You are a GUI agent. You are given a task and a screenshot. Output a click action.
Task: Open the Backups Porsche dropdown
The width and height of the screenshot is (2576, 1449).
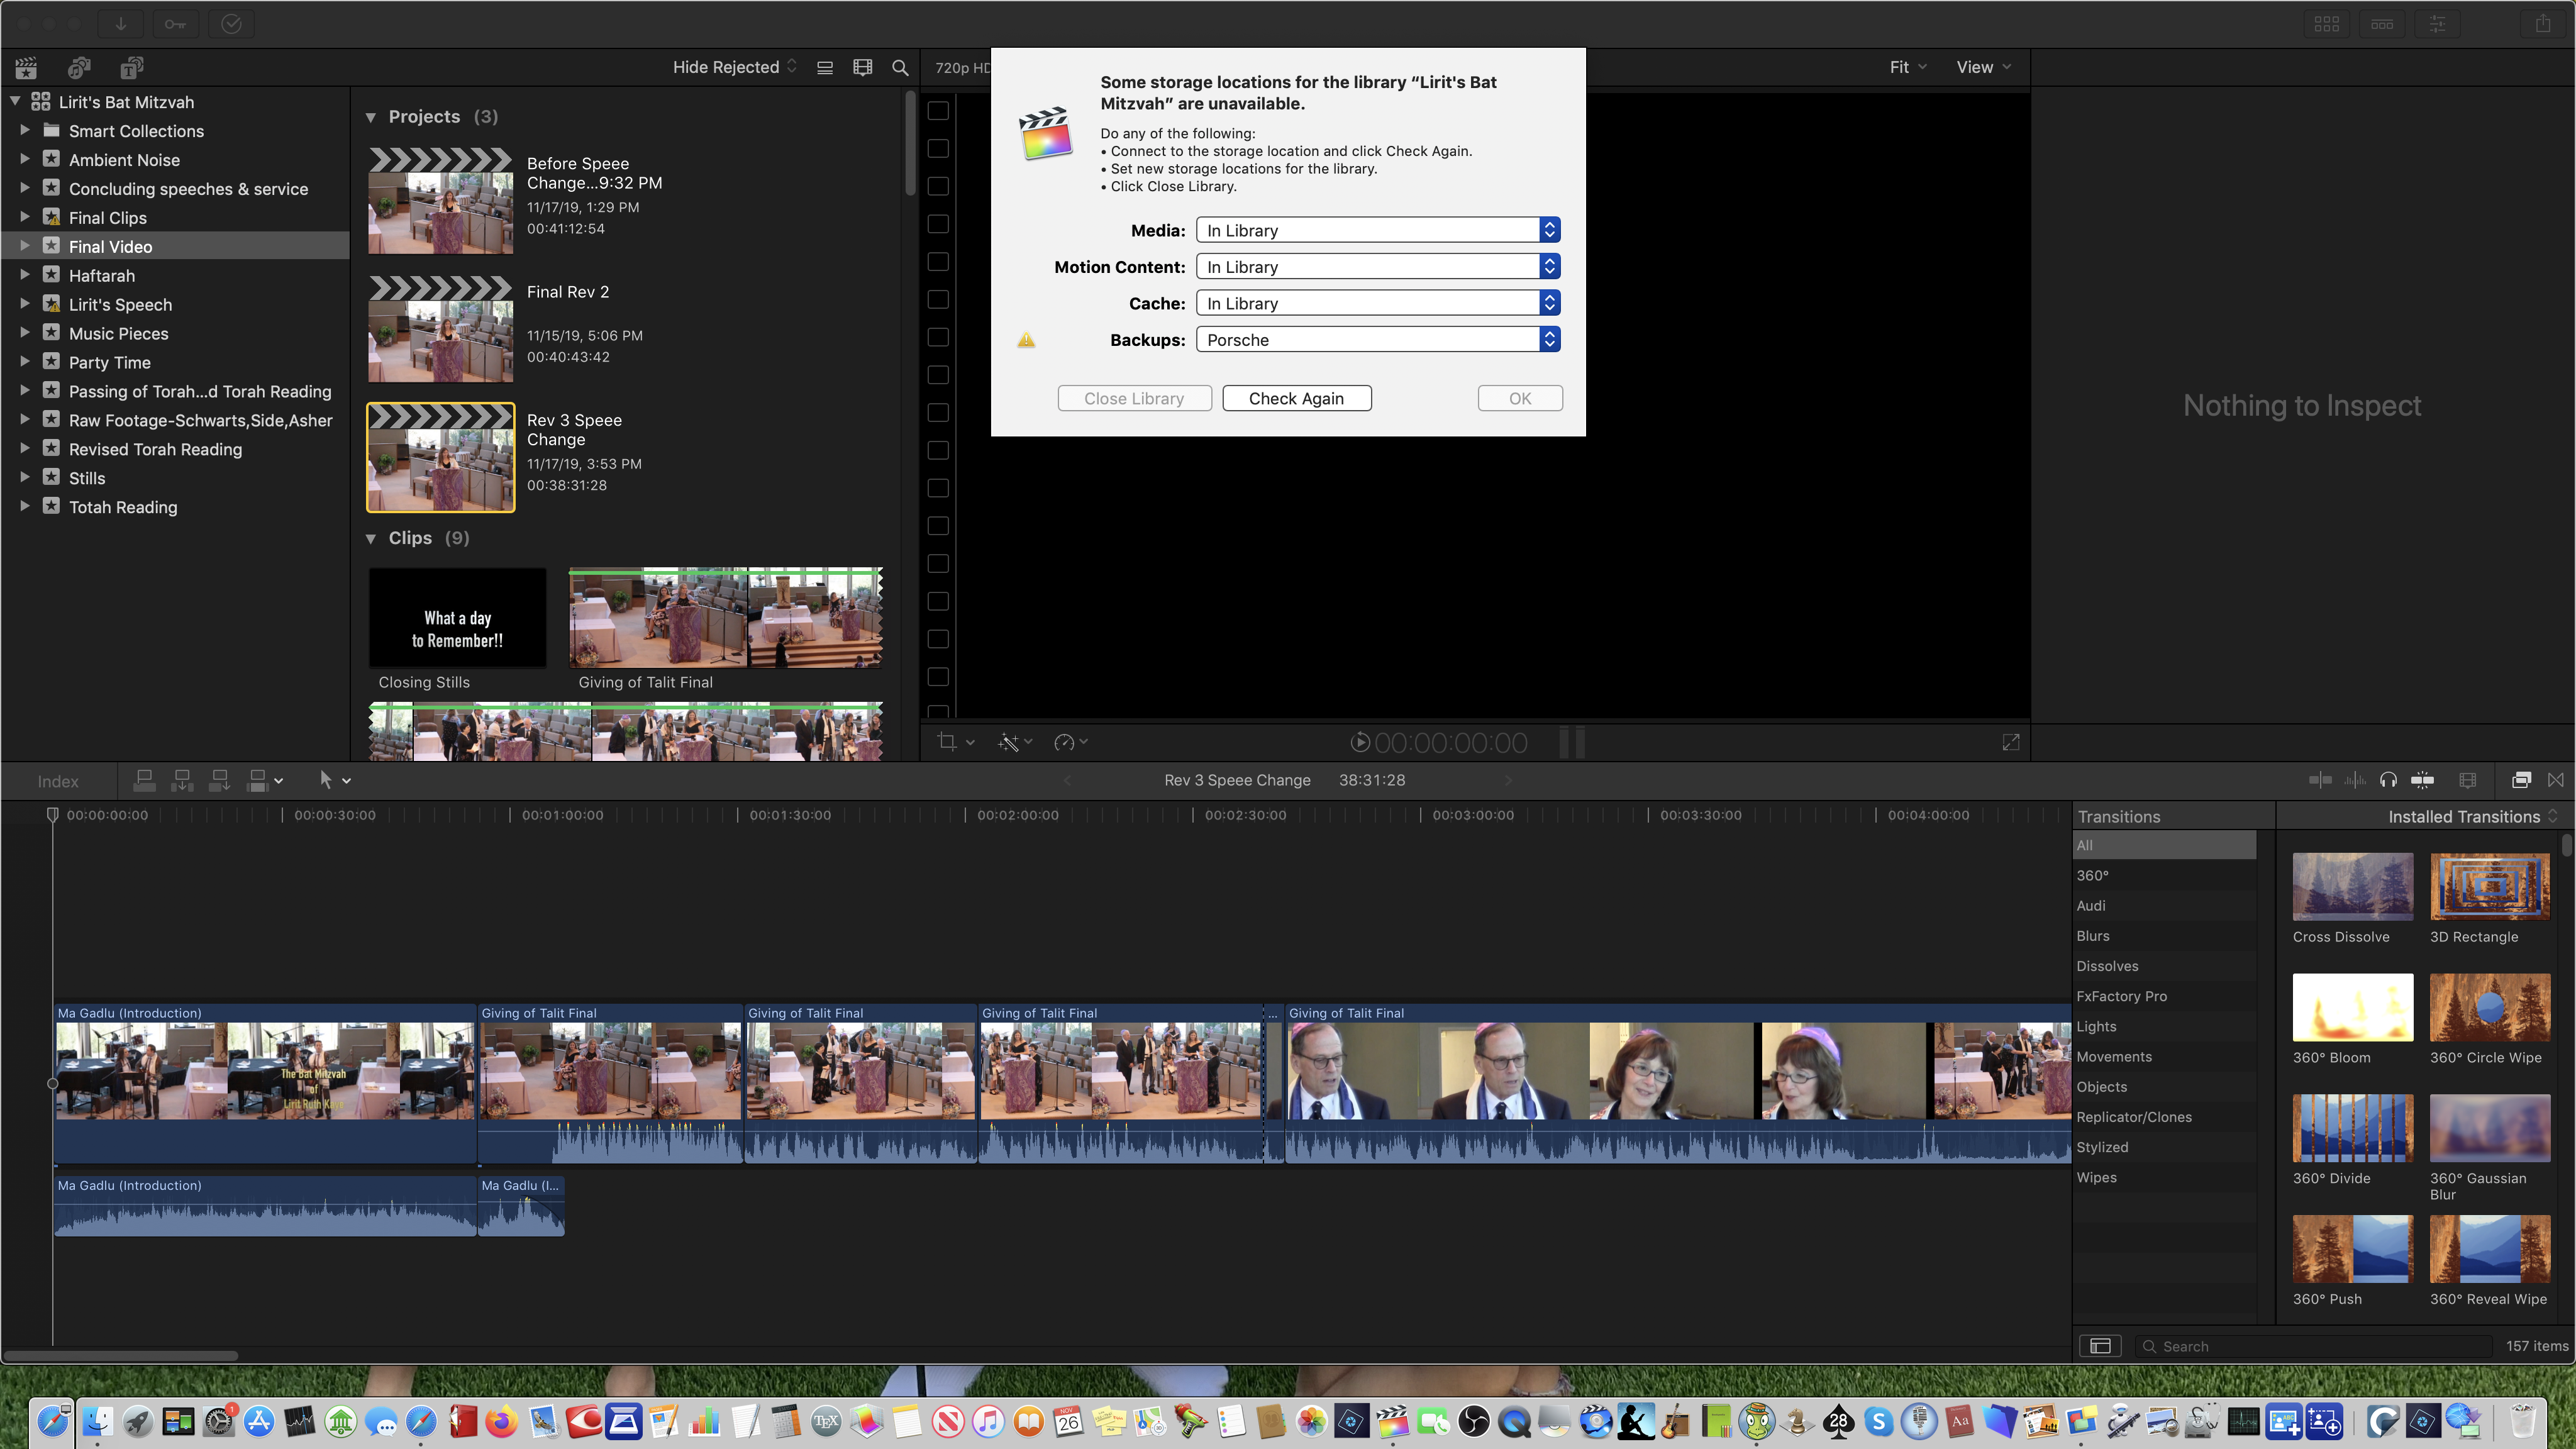pyautogui.click(x=1378, y=340)
